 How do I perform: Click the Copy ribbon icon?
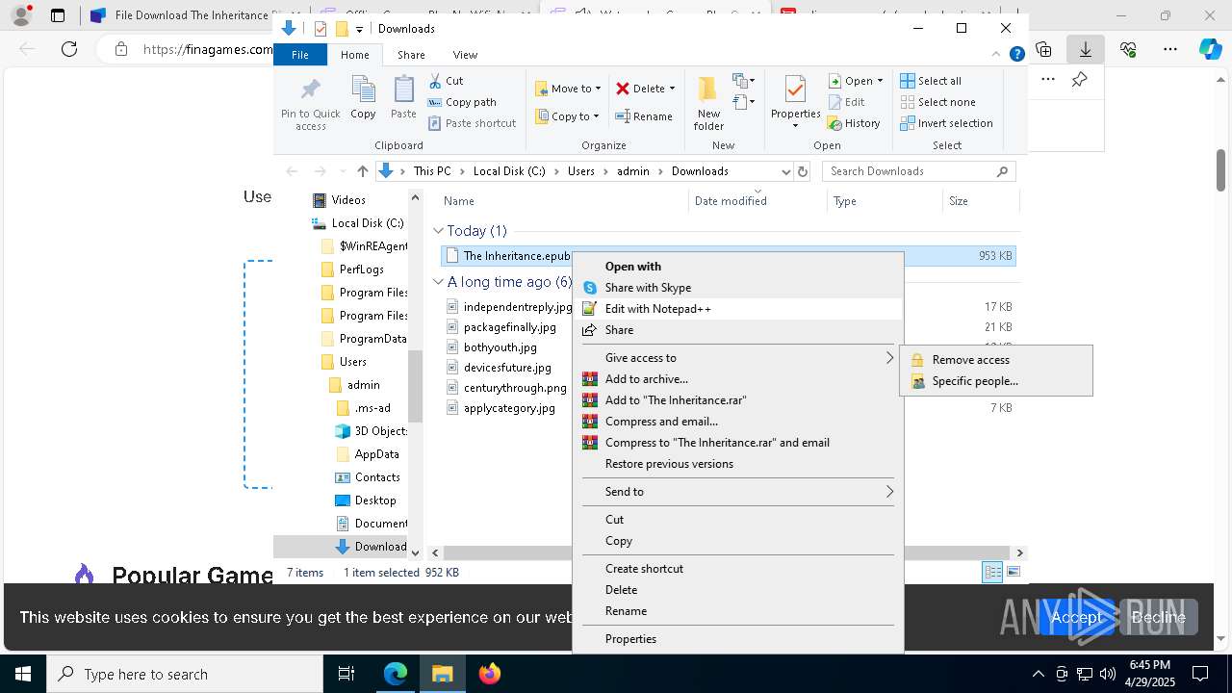coord(363,97)
